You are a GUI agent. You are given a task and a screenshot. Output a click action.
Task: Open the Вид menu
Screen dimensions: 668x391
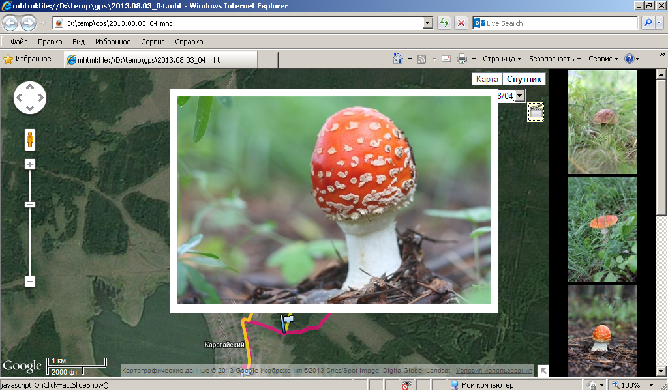click(x=78, y=42)
